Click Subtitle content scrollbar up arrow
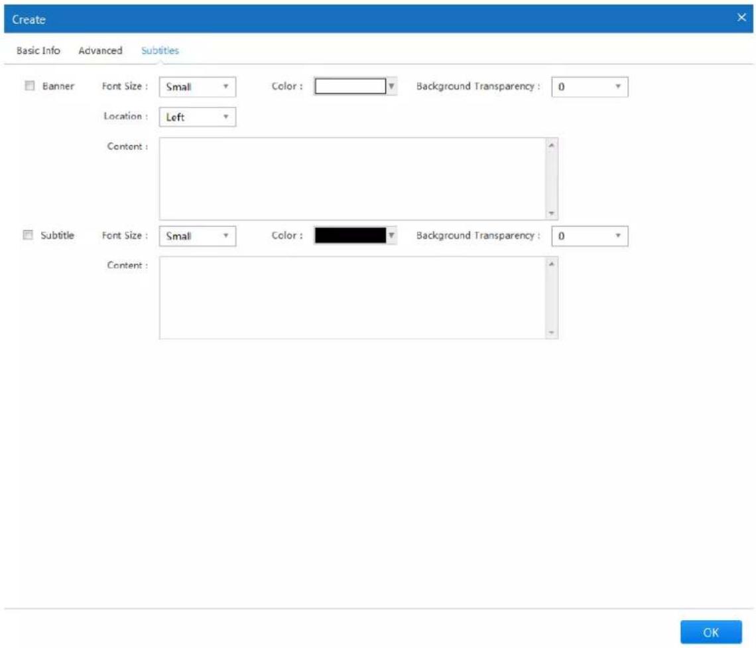Screen dimensions: 756x648 (x=552, y=264)
